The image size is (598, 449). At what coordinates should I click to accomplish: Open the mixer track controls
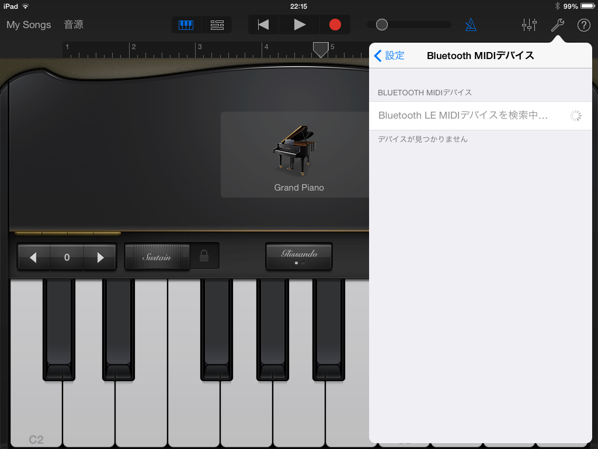[529, 25]
